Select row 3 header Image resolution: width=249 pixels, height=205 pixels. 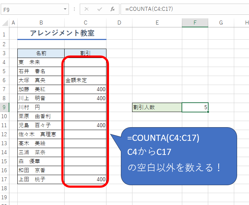point(4,53)
